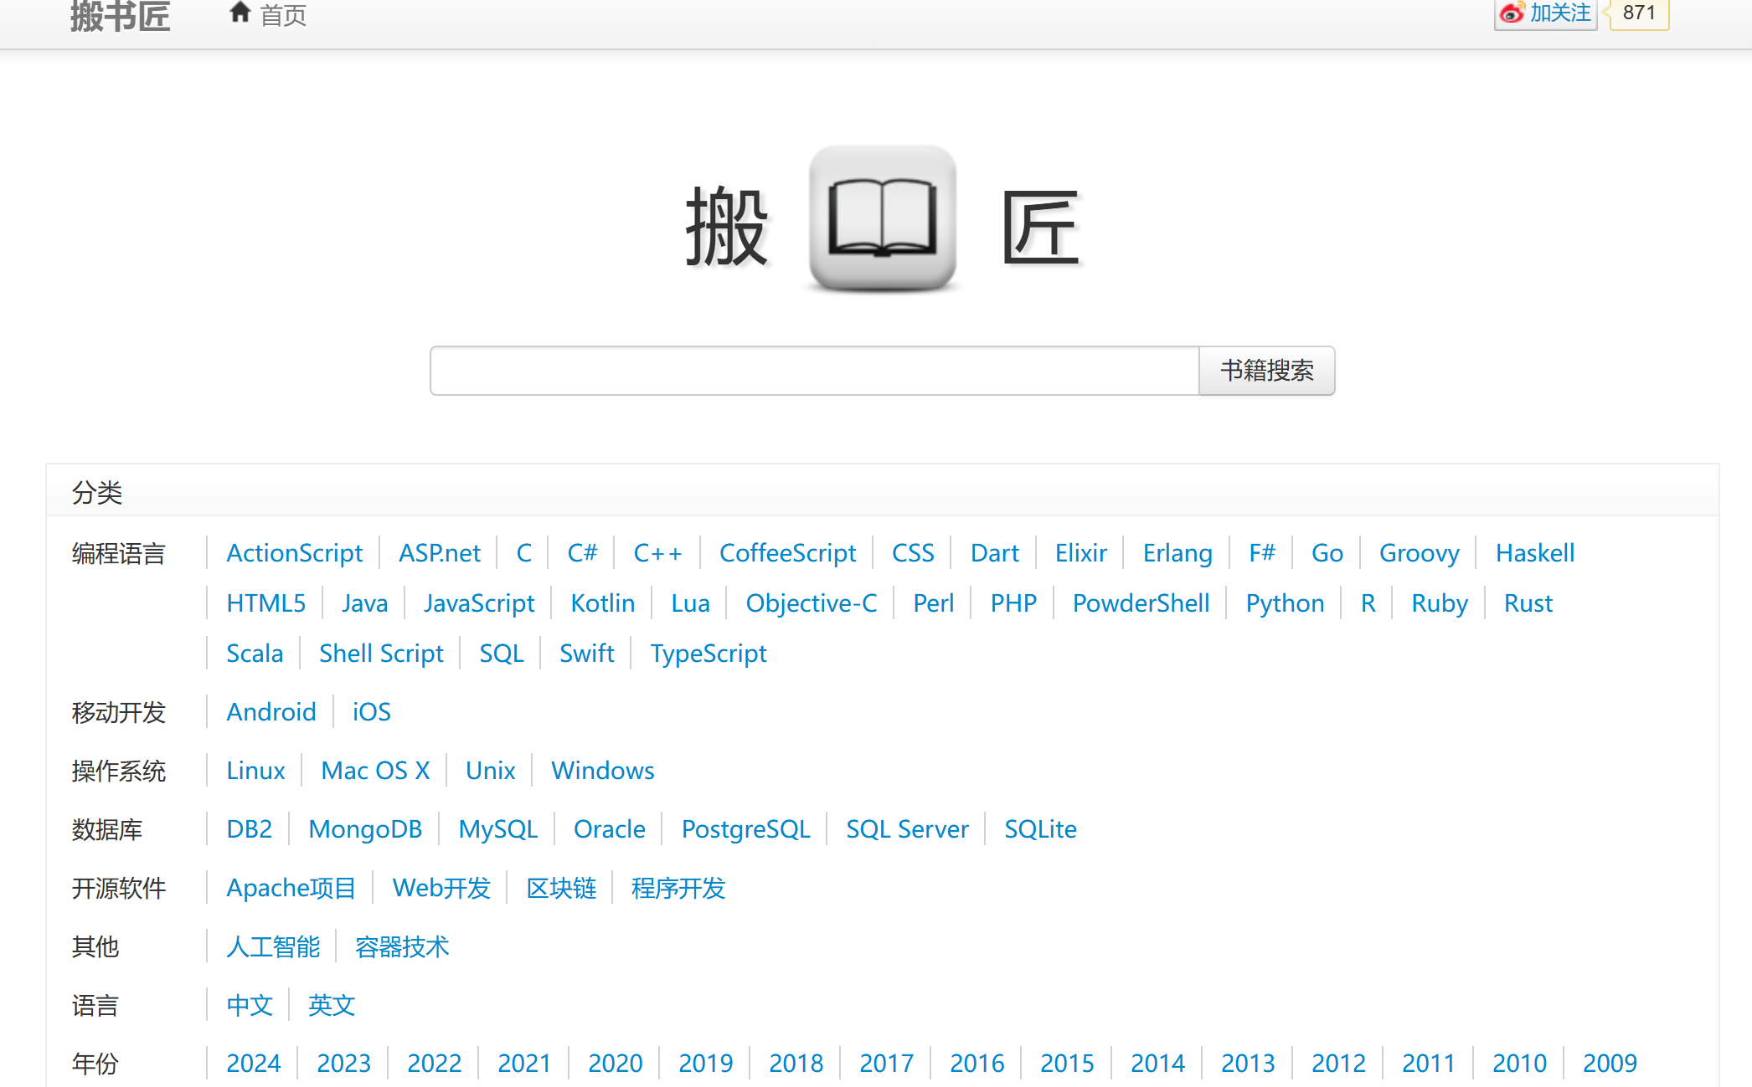This screenshot has width=1752, height=1087.
Task: Open the Kotlin category
Action: tap(602, 603)
